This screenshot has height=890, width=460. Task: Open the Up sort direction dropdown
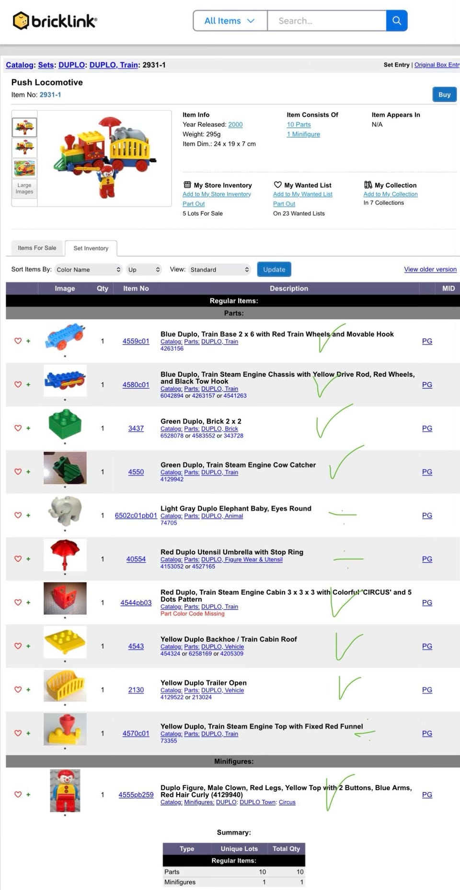point(144,270)
